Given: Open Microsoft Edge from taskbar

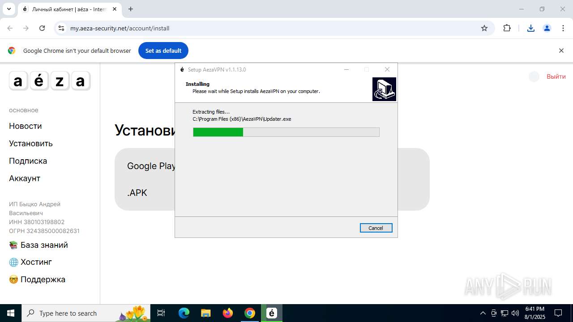Looking at the screenshot, I should tap(184, 313).
